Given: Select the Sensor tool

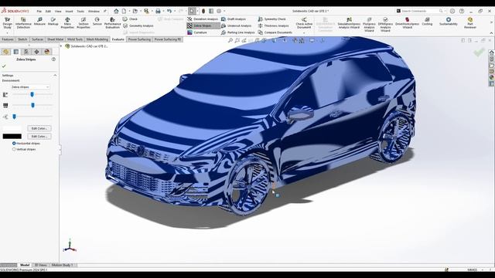Looking at the screenshot, I should click(x=97, y=22).
